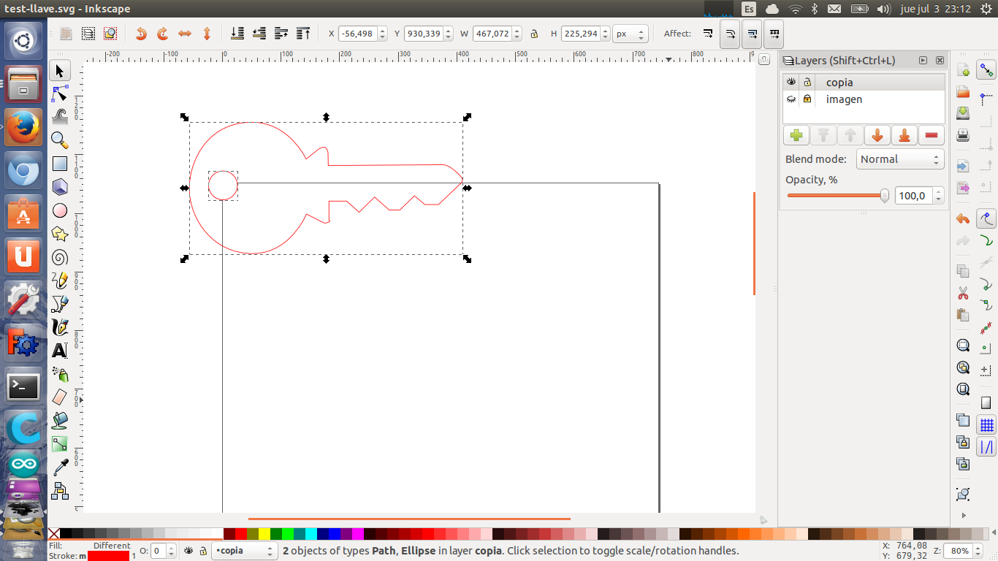Click the layer Opacity slider

(837, 196)
